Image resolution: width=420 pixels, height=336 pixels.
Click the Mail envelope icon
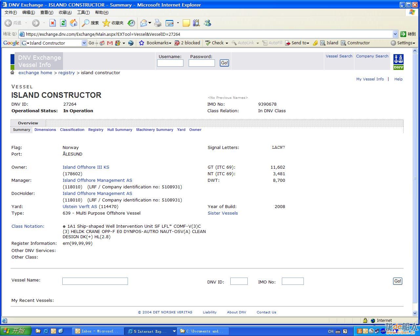tap(144, 23)
